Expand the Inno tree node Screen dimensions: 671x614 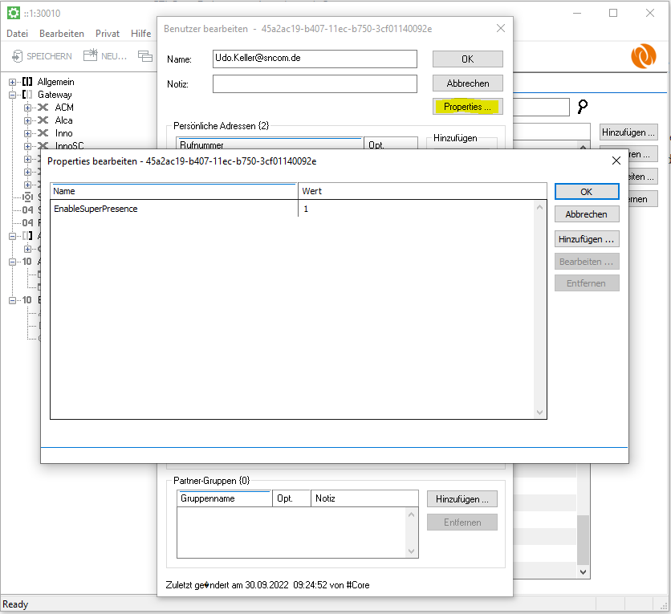coord(27,133)
